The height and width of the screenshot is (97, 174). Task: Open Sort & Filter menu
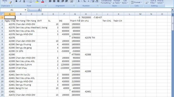153,2
